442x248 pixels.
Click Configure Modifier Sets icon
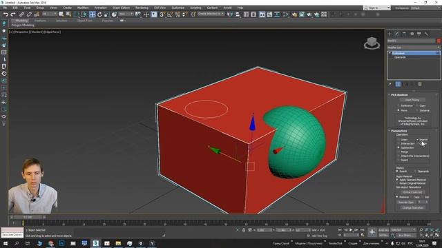420,84
